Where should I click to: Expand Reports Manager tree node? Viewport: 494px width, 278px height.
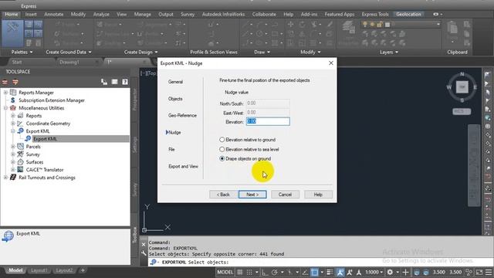tap(5, 93)
